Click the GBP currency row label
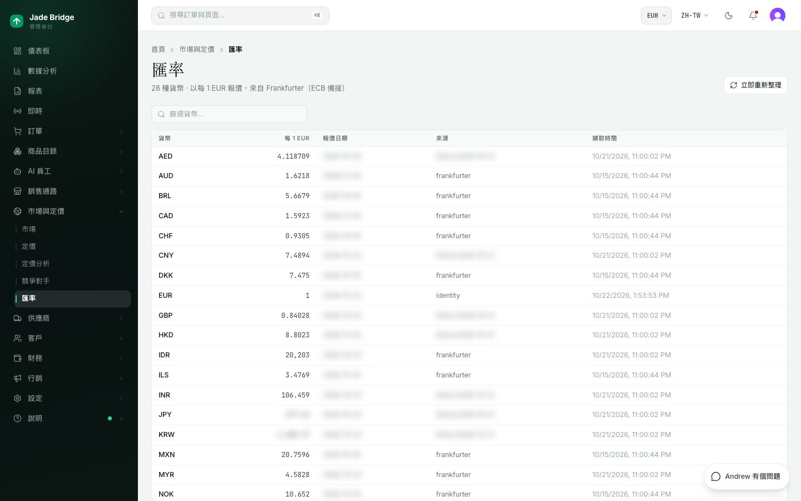 click(x=166, y=316)
